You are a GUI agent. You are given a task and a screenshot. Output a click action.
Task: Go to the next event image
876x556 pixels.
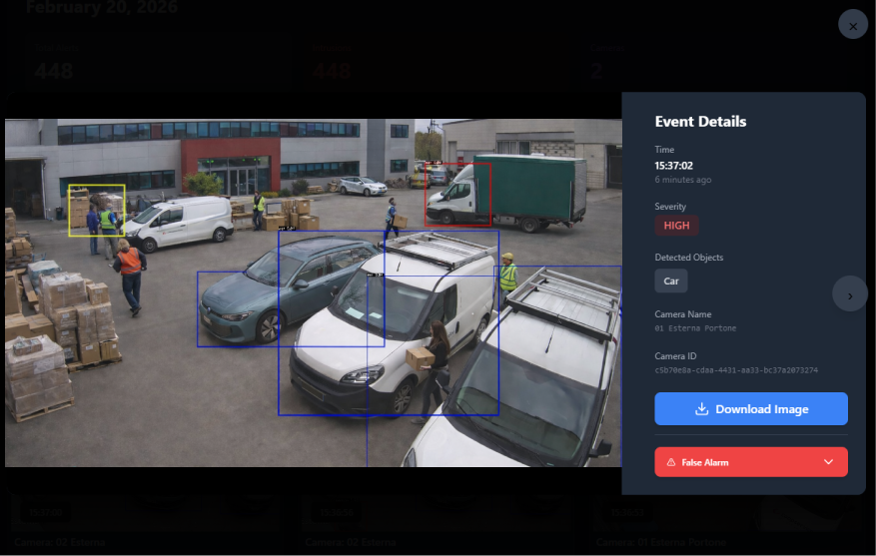coord(849,293)
